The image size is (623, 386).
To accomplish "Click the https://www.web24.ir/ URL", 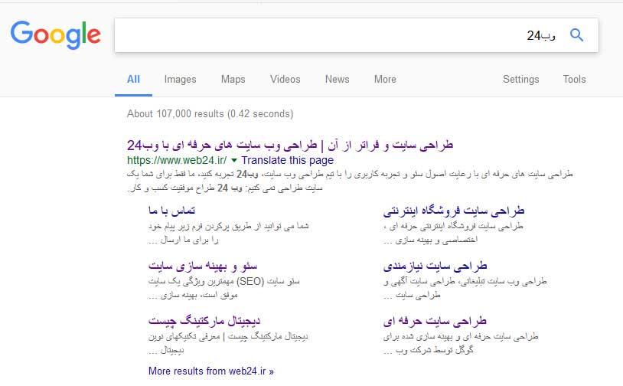I will [x=177, y=160].
